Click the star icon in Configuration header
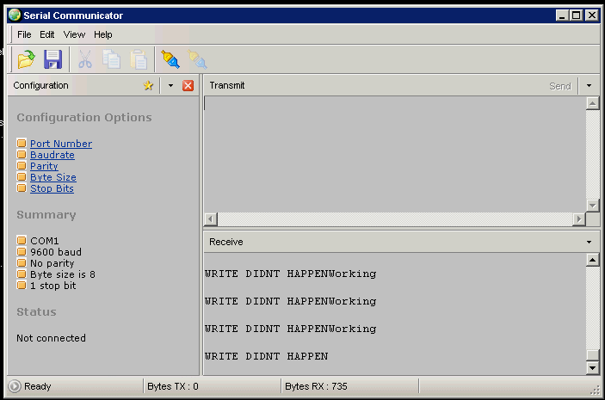 click(148, 85)
